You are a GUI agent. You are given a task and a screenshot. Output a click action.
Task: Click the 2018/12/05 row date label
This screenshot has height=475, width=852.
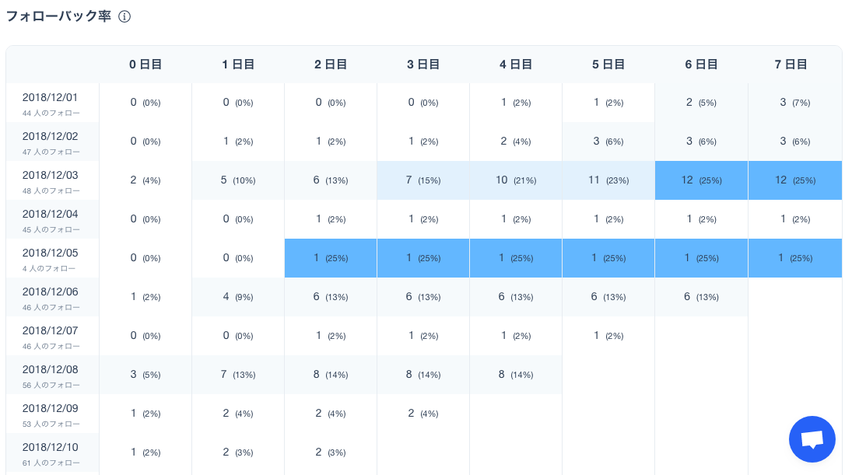(50, 253)
